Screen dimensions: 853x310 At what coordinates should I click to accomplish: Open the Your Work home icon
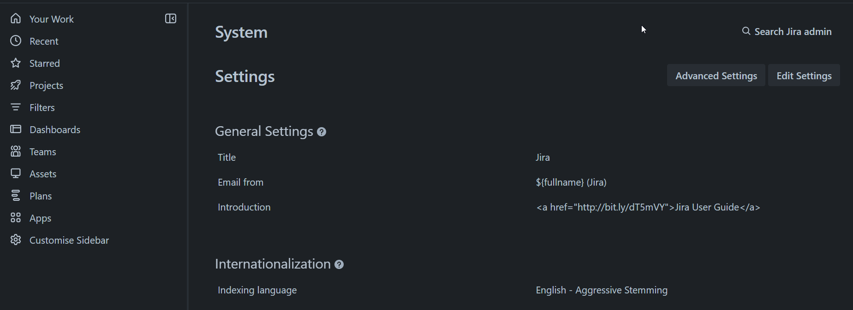click(15, 18)
